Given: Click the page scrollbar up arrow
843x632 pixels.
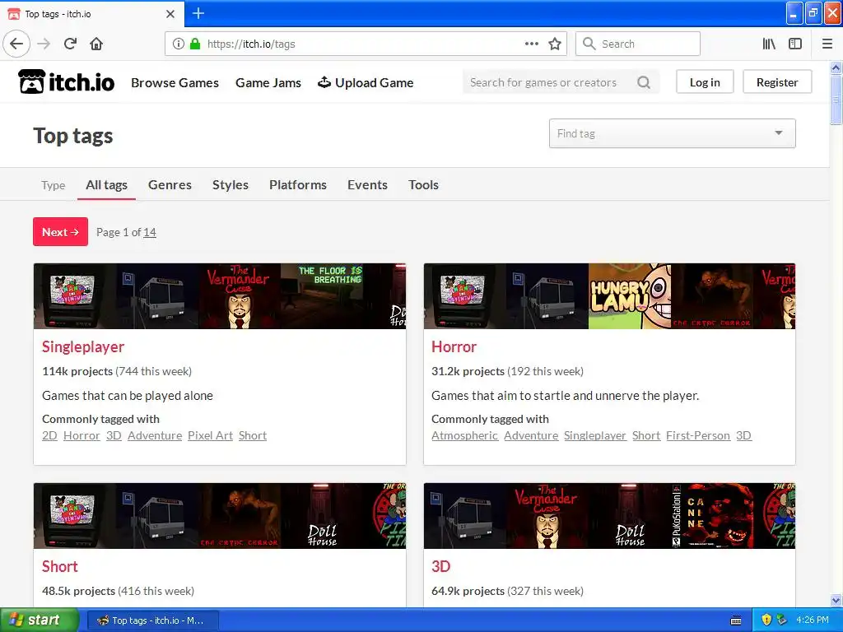Looking at the screenshot, I should tap(836, 67).
